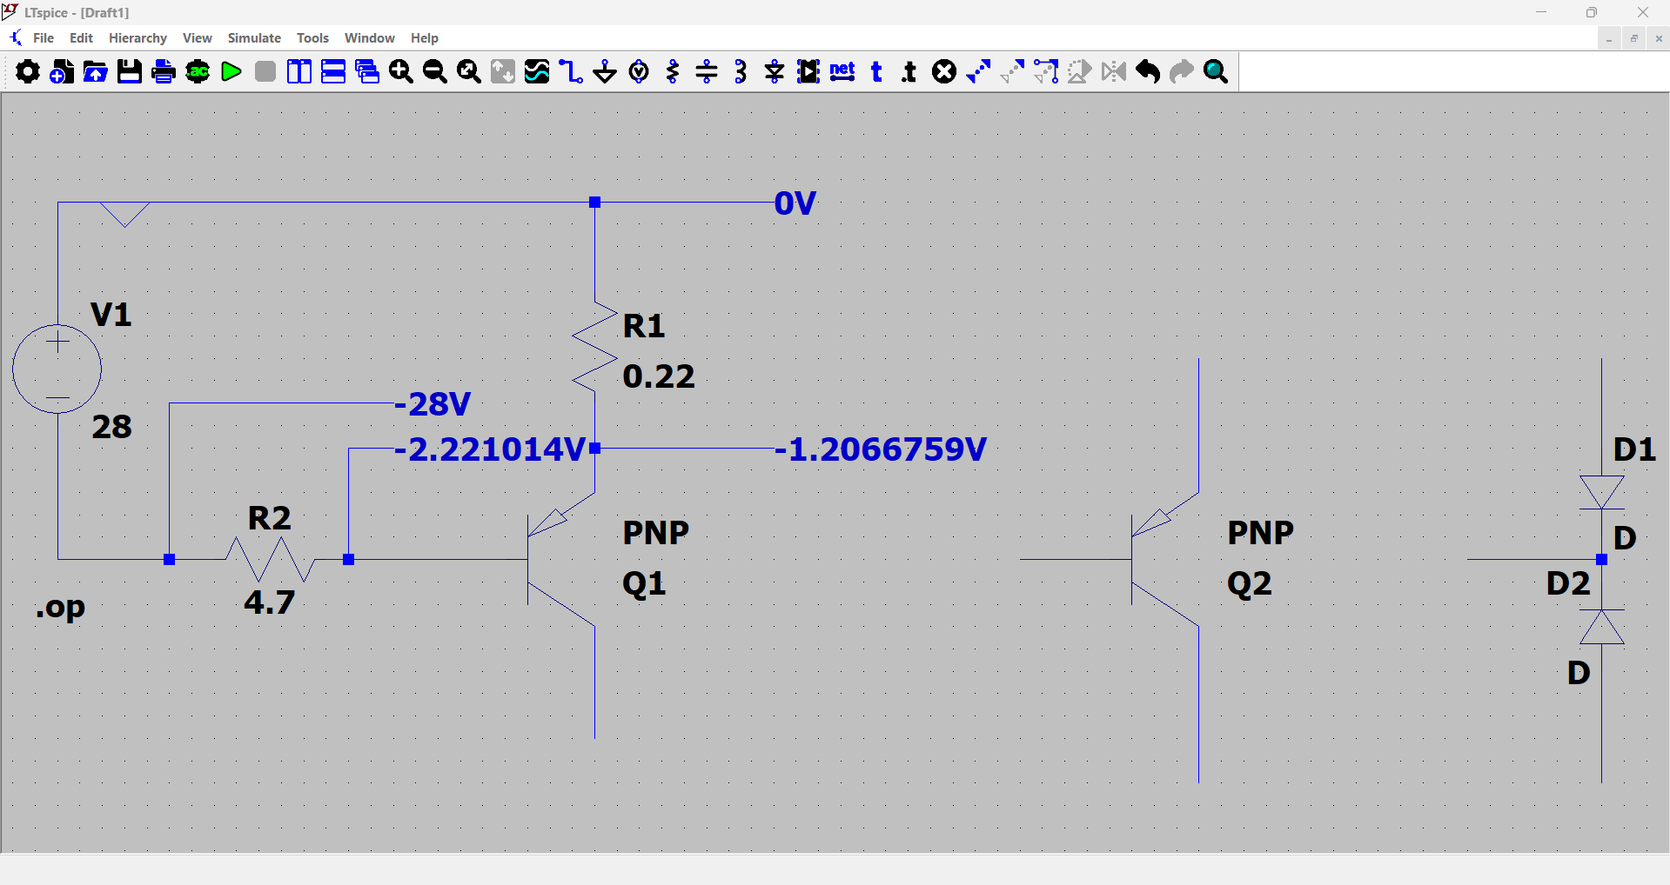1670x885 pixels.
Task: Click the -28V voltage label
Action: pyautogui.click(x=433, y=404)
